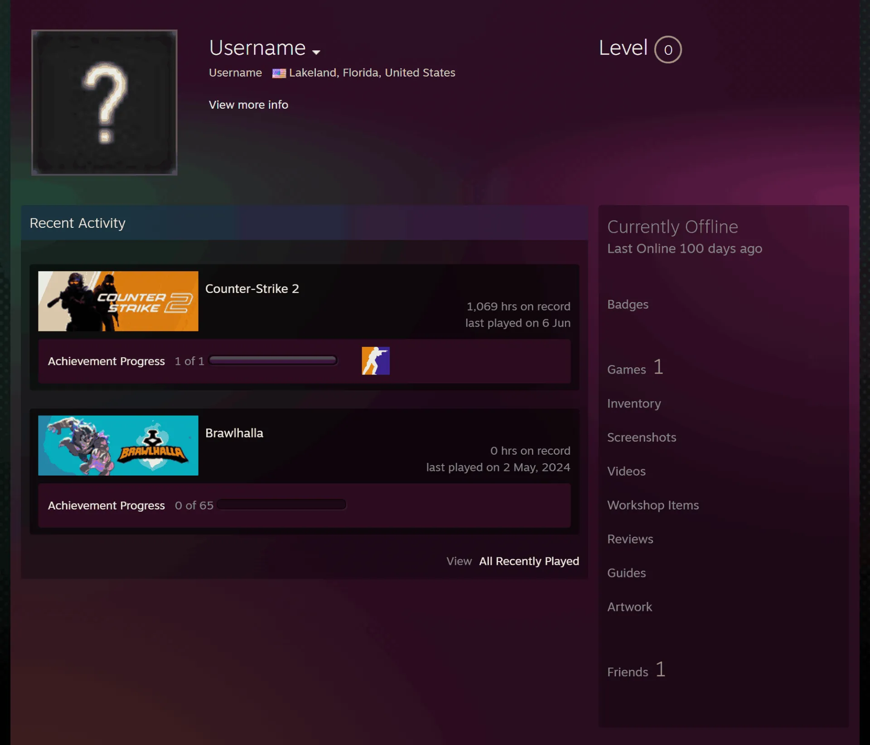
Task: Click Brawlhalla achievement progress bar
Action: tap(281, 505)
